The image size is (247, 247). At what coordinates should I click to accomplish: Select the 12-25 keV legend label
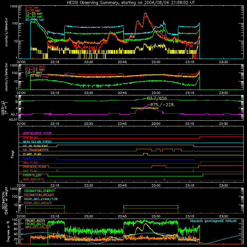[x=34, y=14]
